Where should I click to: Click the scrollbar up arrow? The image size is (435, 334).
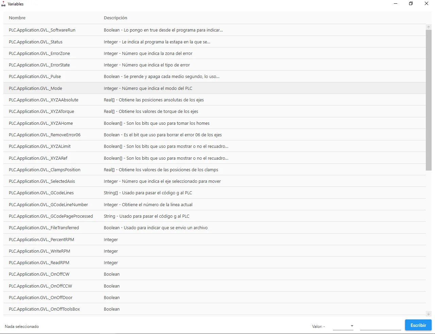coord(429,27)
